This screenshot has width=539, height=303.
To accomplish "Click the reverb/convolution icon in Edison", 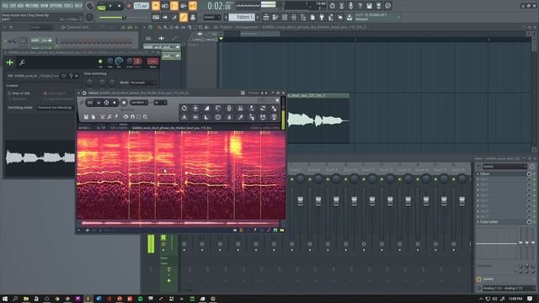I will 229,109.
